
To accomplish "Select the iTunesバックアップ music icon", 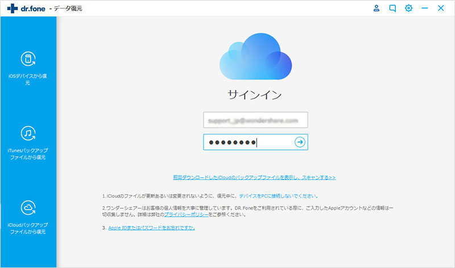I will [28, 133].
